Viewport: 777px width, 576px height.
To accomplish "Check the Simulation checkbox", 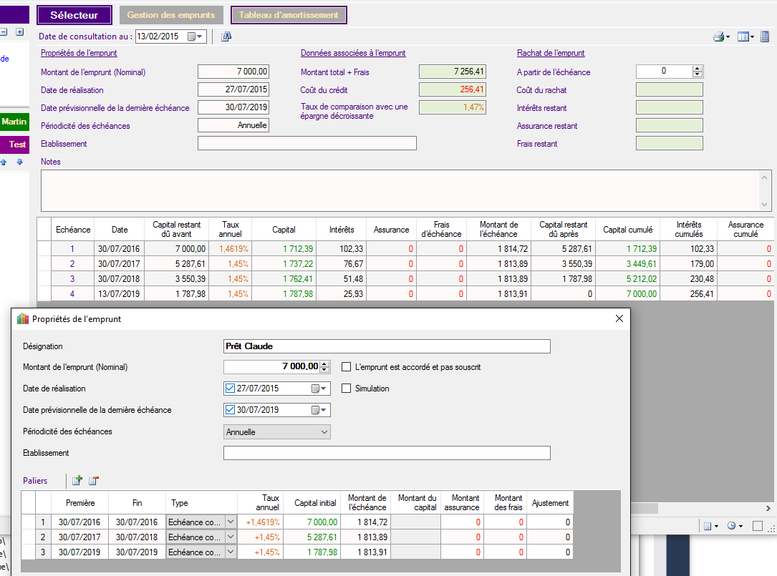I will pos(347,389).
